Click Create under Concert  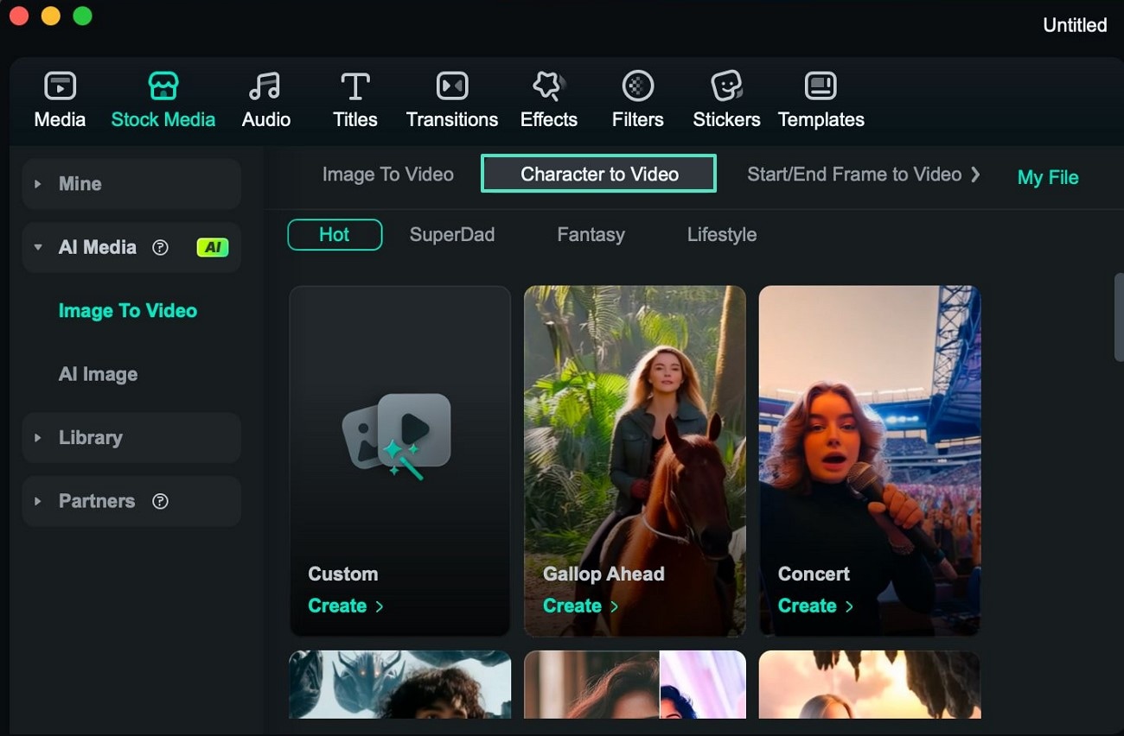click(815, 606)
